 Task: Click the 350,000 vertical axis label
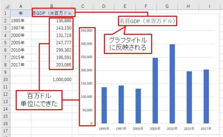tap(87, 31)
